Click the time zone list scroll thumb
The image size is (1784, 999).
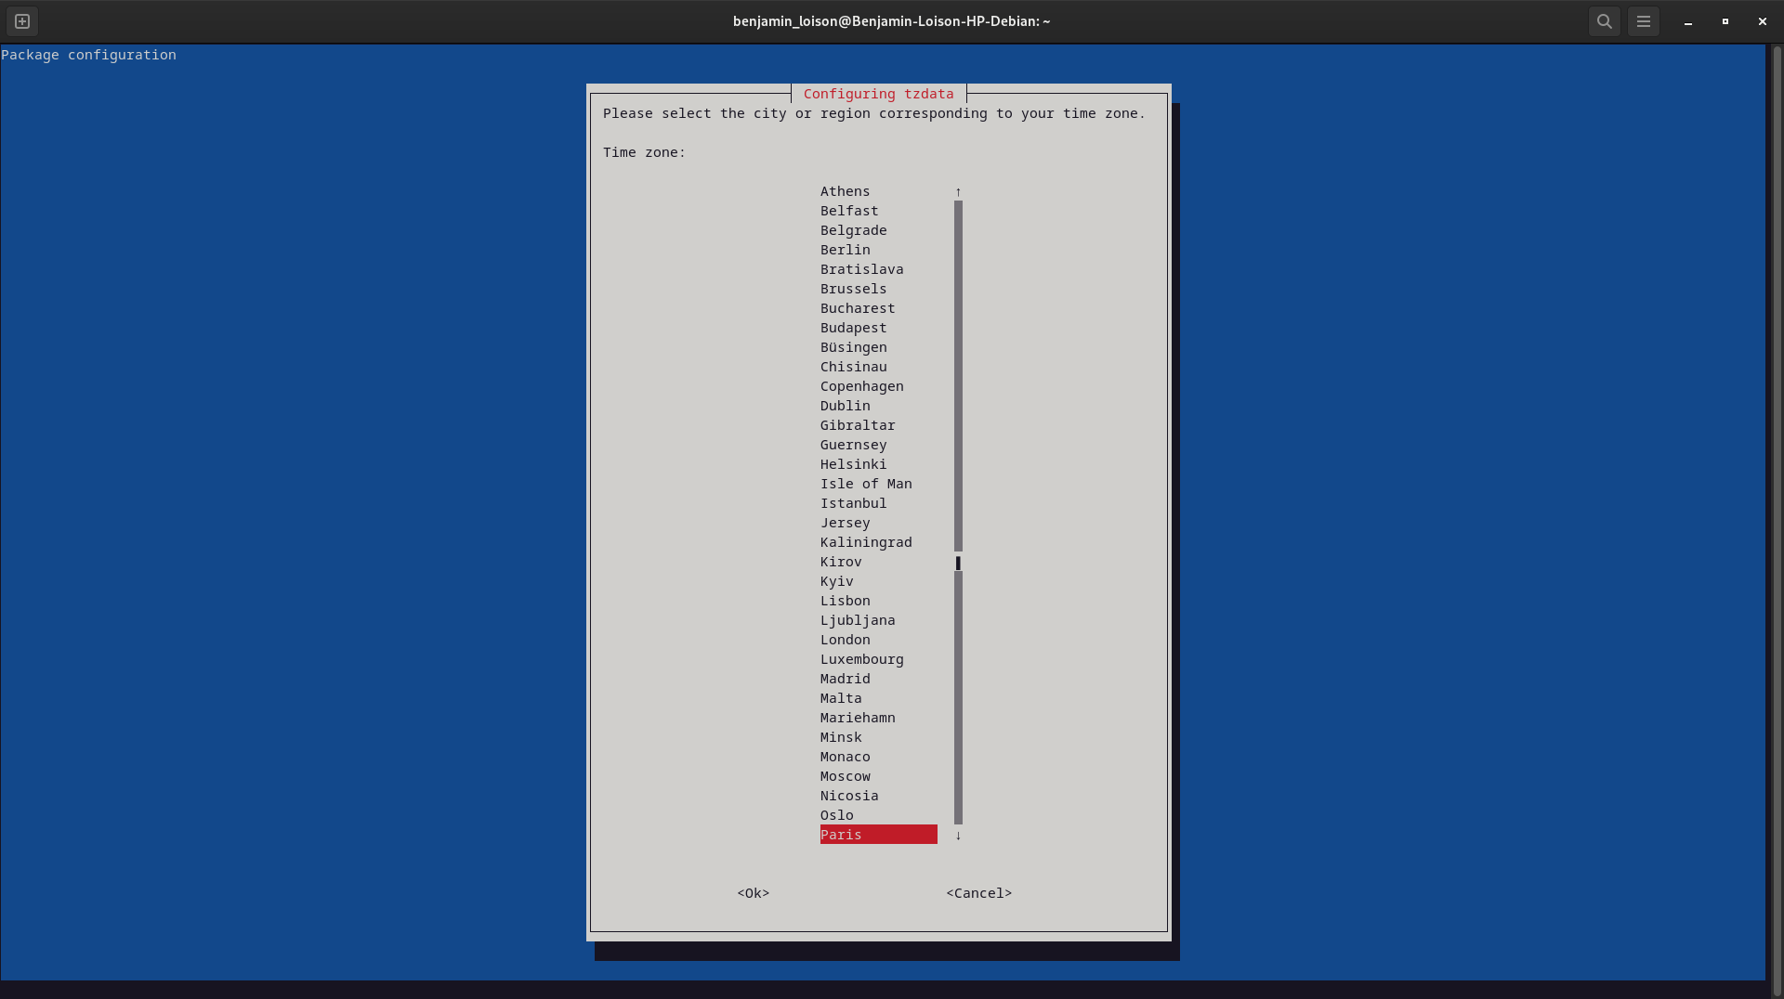coord(958,563)
